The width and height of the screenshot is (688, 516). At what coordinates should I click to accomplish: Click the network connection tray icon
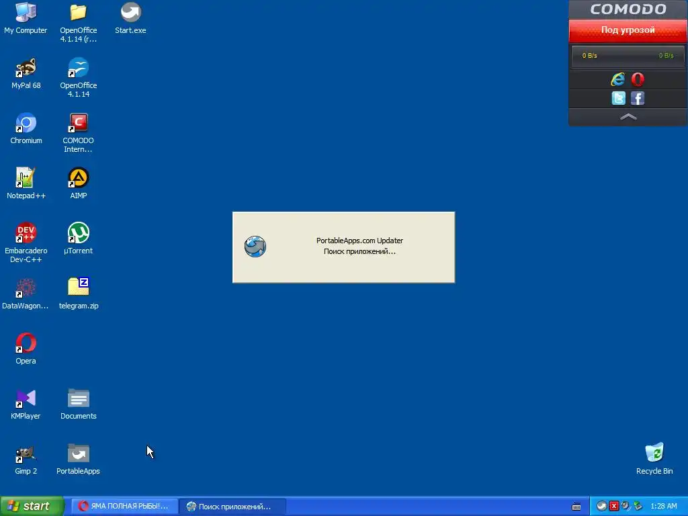(638, 507)
